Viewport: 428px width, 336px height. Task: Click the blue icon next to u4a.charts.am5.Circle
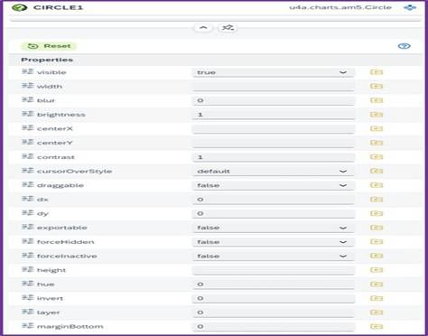(x=410, y=7)
